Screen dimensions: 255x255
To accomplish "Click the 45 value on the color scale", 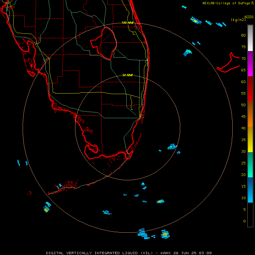I will pyautogui.click(x=243, y=117).
